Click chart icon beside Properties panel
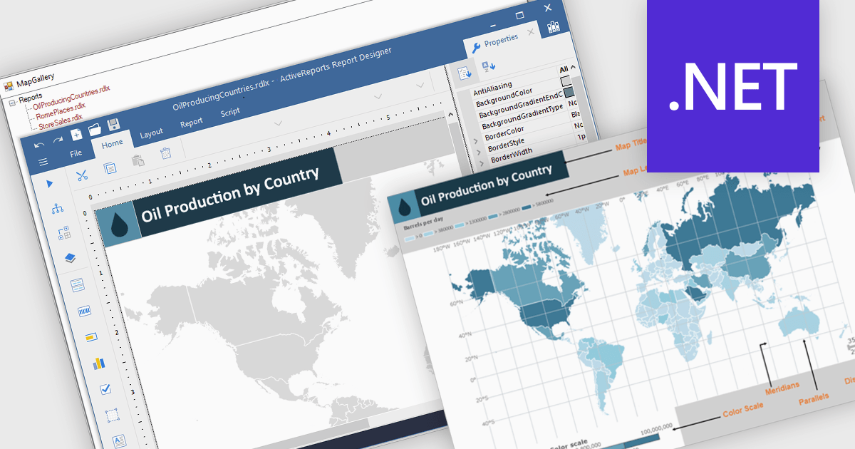 [x=554, y=27]
